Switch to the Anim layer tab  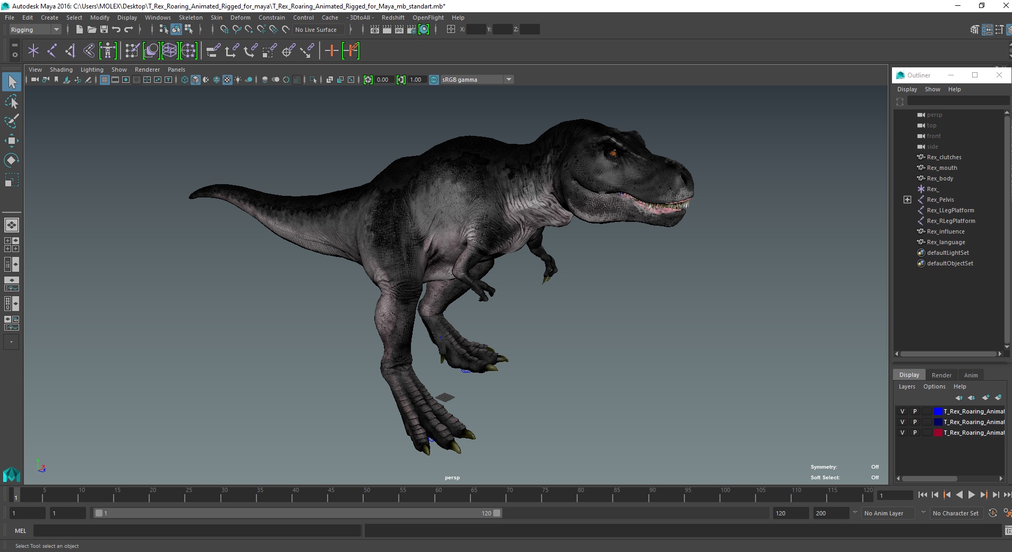click(x=971, y=375)
